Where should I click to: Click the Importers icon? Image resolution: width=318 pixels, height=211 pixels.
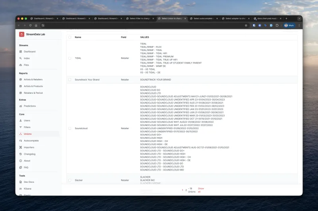(21, 147)
